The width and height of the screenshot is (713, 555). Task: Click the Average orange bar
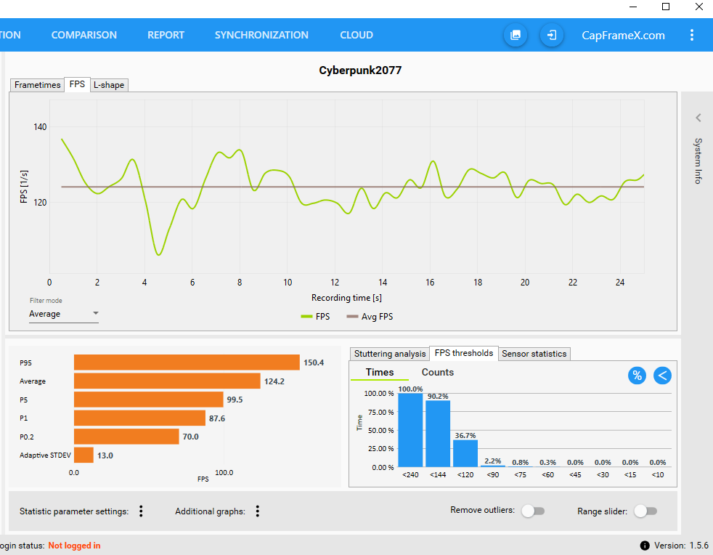click(x=167, y=381)
